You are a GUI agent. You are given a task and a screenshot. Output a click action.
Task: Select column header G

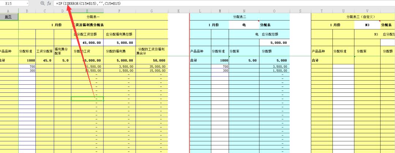point(152,11)
